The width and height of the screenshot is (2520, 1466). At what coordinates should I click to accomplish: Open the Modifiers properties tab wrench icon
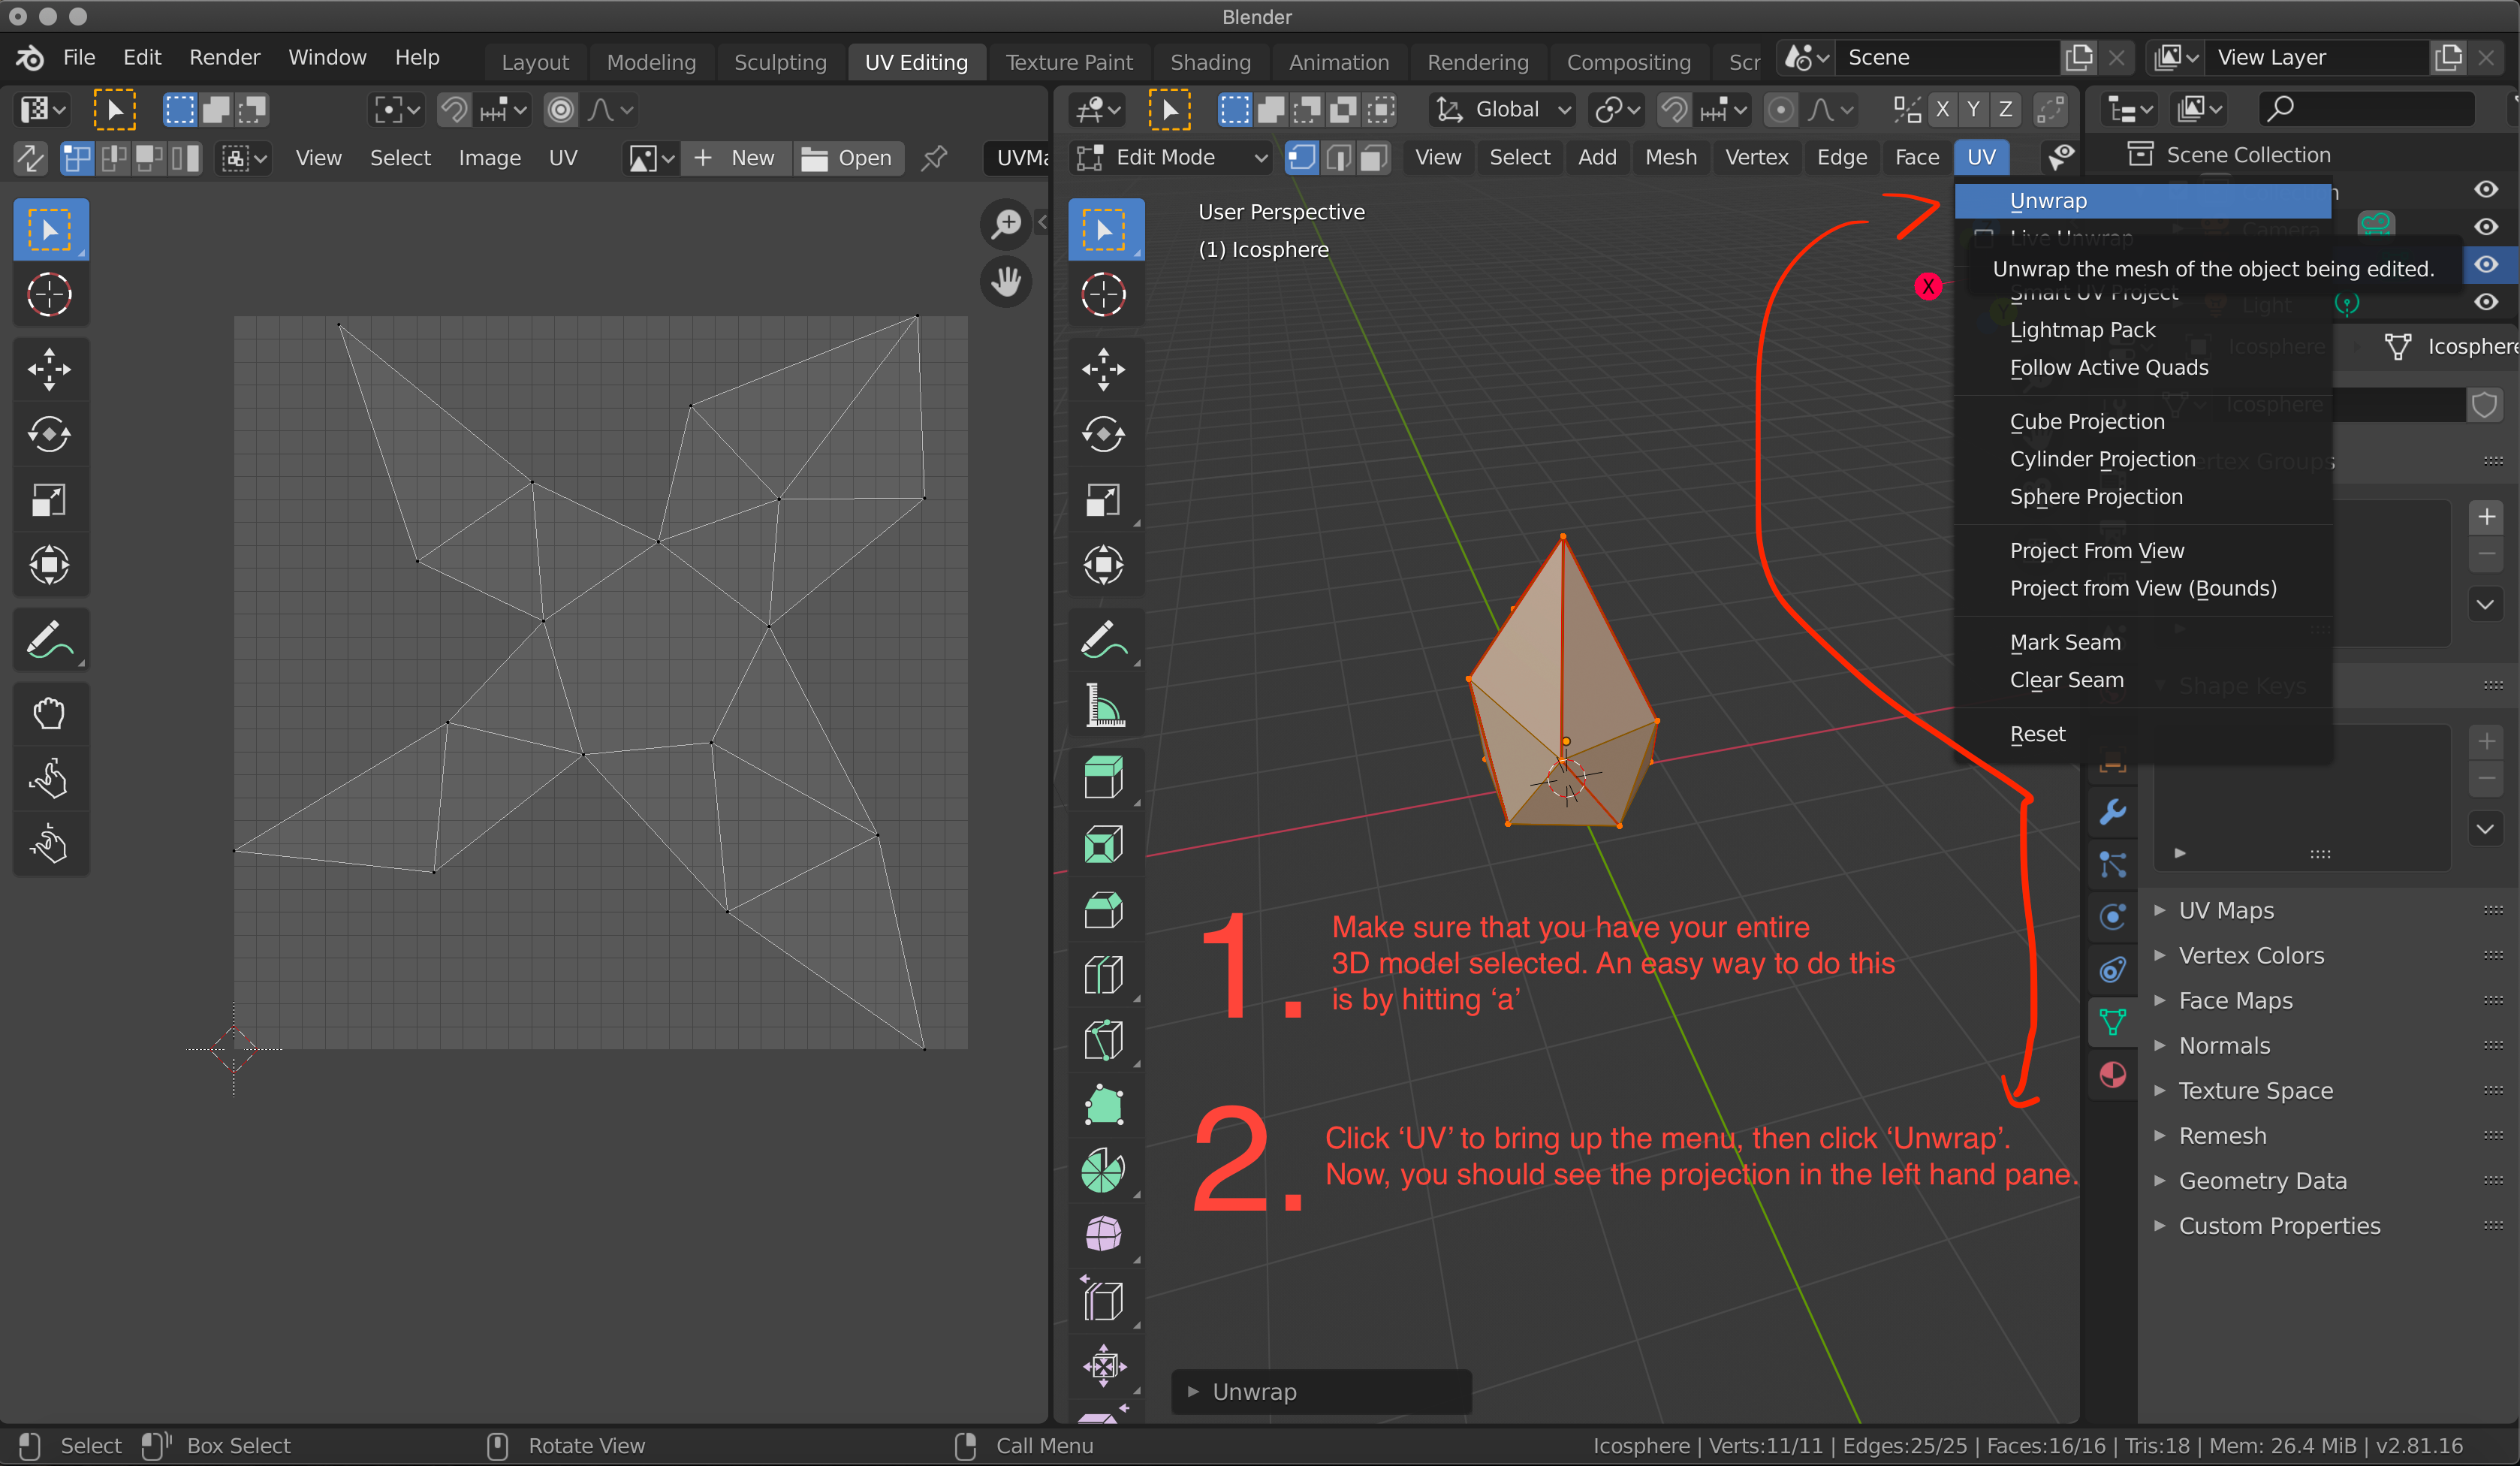[2112, 812]
